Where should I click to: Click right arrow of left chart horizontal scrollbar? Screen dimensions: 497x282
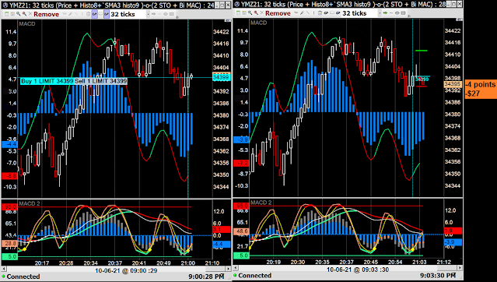(x=228, y=269)
